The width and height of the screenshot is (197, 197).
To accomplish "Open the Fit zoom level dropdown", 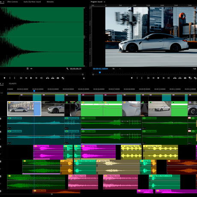I will click(116, 69).
